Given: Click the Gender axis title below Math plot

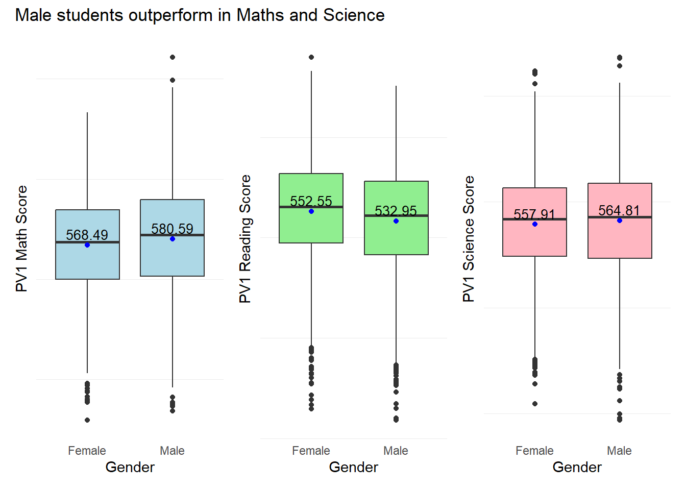Looking at the screenshot, I should 130,467.
